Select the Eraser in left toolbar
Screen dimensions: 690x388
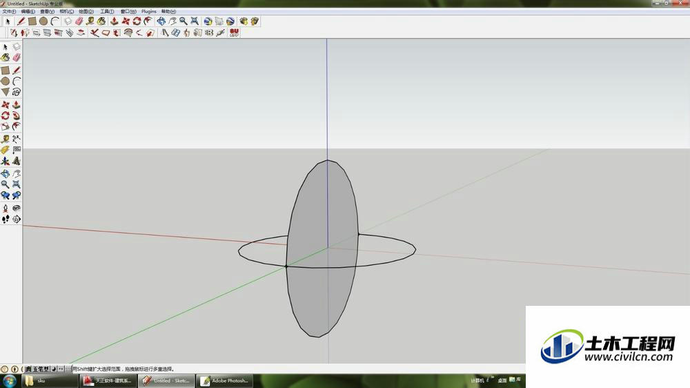(17, 58)
